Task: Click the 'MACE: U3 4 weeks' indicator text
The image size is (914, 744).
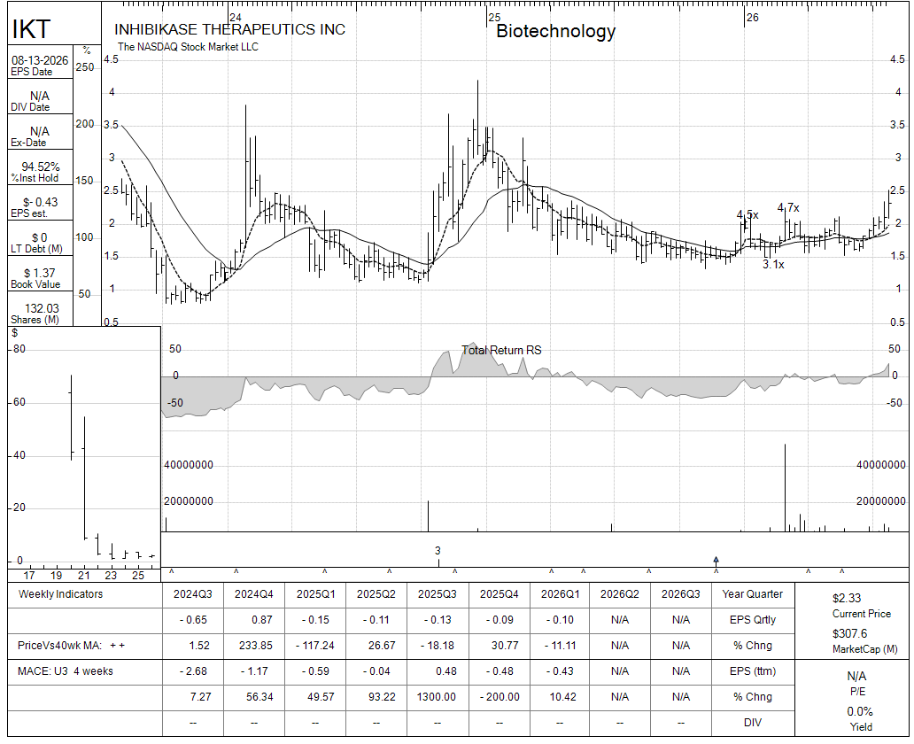Action: pyautogui.click(x=66, y=671)
